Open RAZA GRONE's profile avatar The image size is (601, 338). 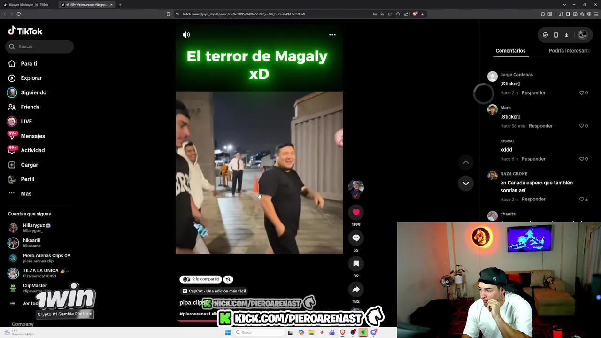click(x=492, y=175)
